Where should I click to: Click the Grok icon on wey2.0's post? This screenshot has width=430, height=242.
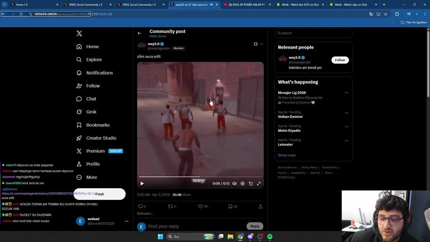coord(256,44)
